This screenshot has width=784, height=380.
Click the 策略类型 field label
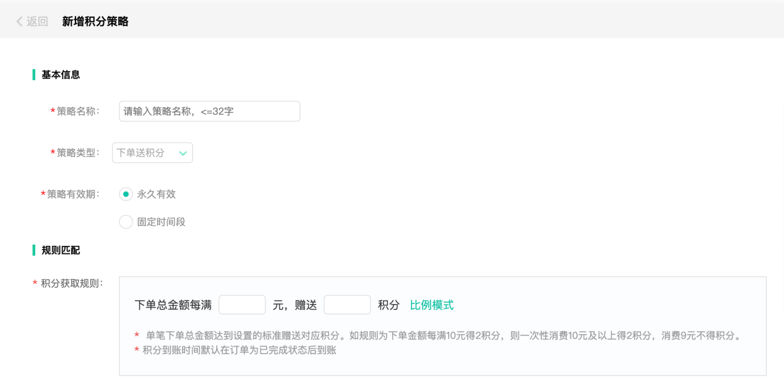77,153
